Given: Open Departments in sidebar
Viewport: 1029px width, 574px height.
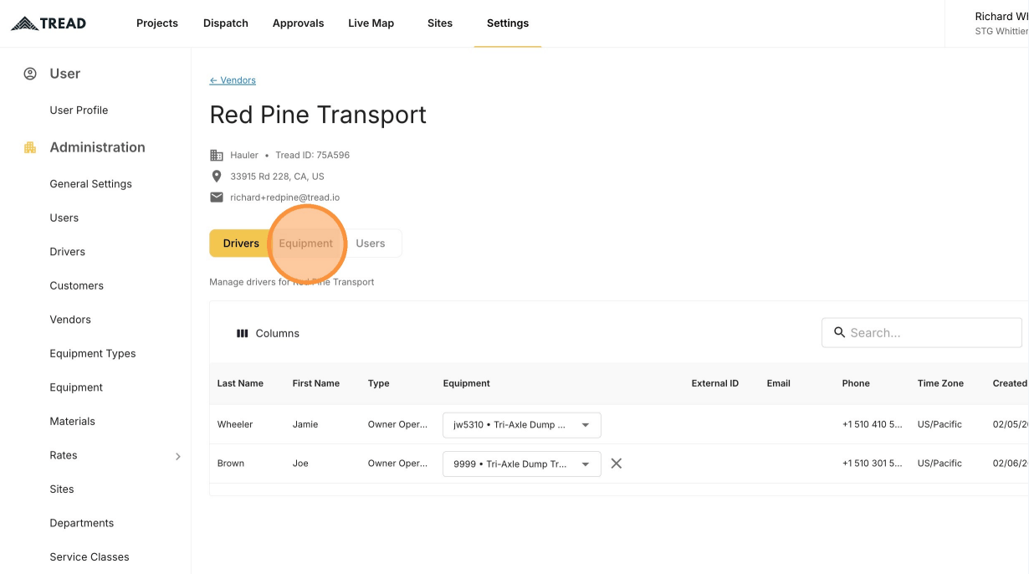Looking at the screenshot, I should pos(82,524).
